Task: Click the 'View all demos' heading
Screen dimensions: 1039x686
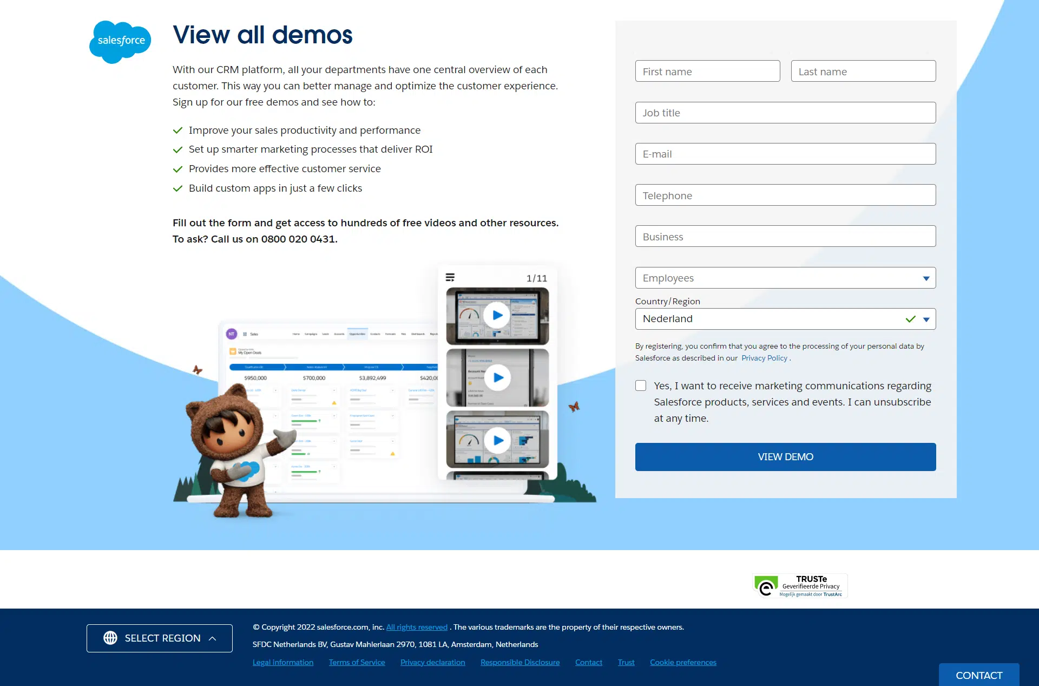Action: click(262, 35)
